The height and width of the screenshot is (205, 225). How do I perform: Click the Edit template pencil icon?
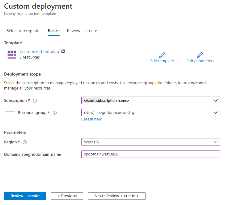[162, 55]
